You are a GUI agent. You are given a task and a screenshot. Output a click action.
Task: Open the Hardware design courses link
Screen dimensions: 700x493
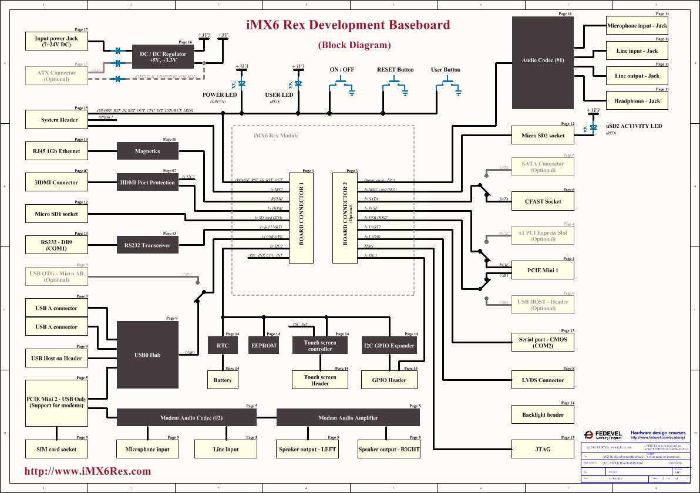click(658, 433)
